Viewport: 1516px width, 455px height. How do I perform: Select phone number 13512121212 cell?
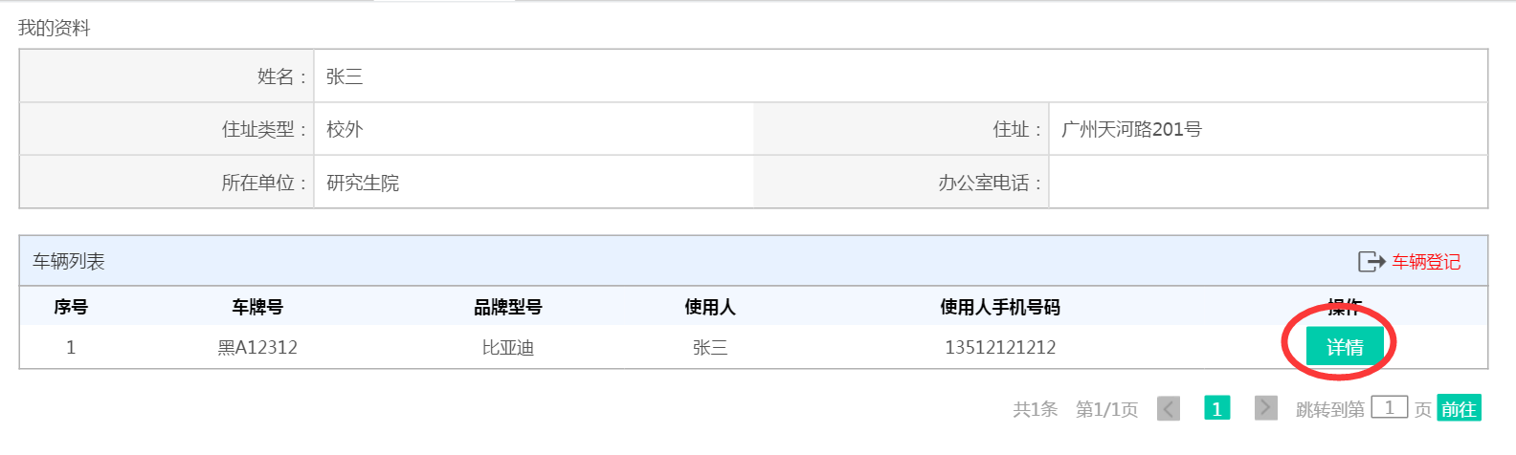[x=1000, y=347]
